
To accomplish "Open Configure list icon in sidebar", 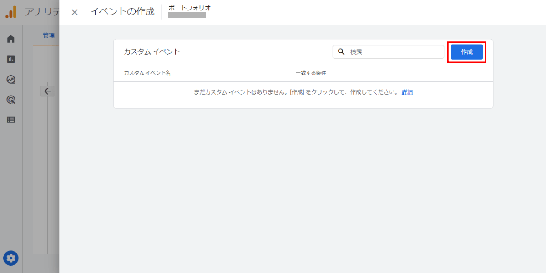I will [x=11, y=120].
